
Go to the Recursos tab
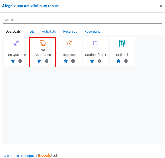70,32
